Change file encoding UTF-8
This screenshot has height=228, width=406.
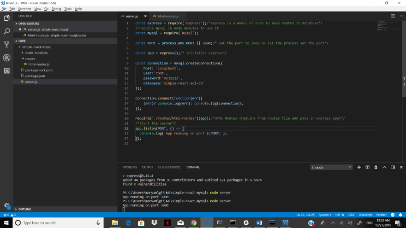coord(340,215)
